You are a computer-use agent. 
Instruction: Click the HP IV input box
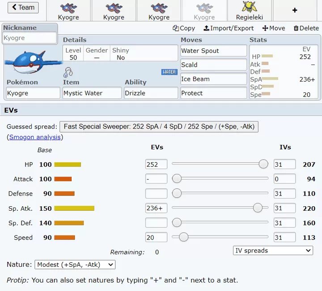click(284, 164)
